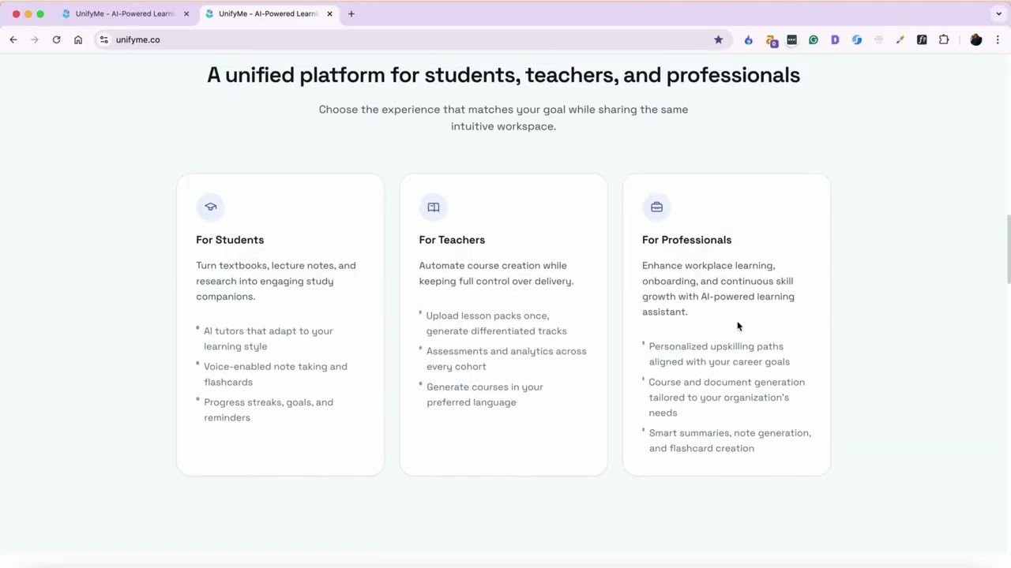1011x568 pixels.
Task: Click the unifyme.co address bar
Action: click(395, 39)
